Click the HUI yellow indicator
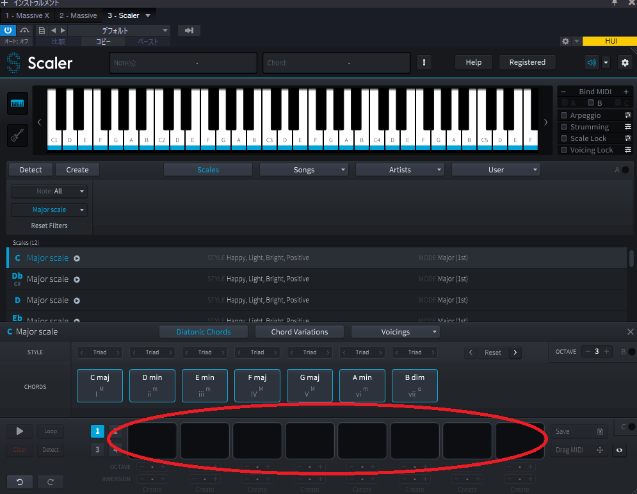Screen dimensions: 637x494 tap(610, 41)
